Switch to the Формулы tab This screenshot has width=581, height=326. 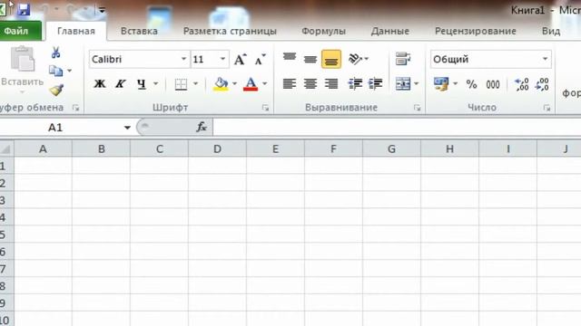pyautogui.click(x=323, y=31)
